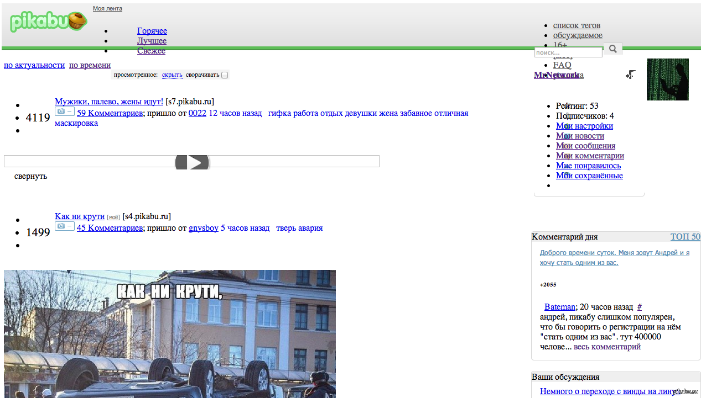Focus the 'поиск...' search field
Screen dimensions: 701x398
[x=568, y=52]
